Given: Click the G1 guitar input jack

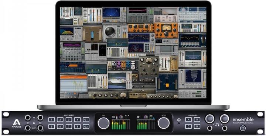Looking at the screenshot, I should coord(27,118).
